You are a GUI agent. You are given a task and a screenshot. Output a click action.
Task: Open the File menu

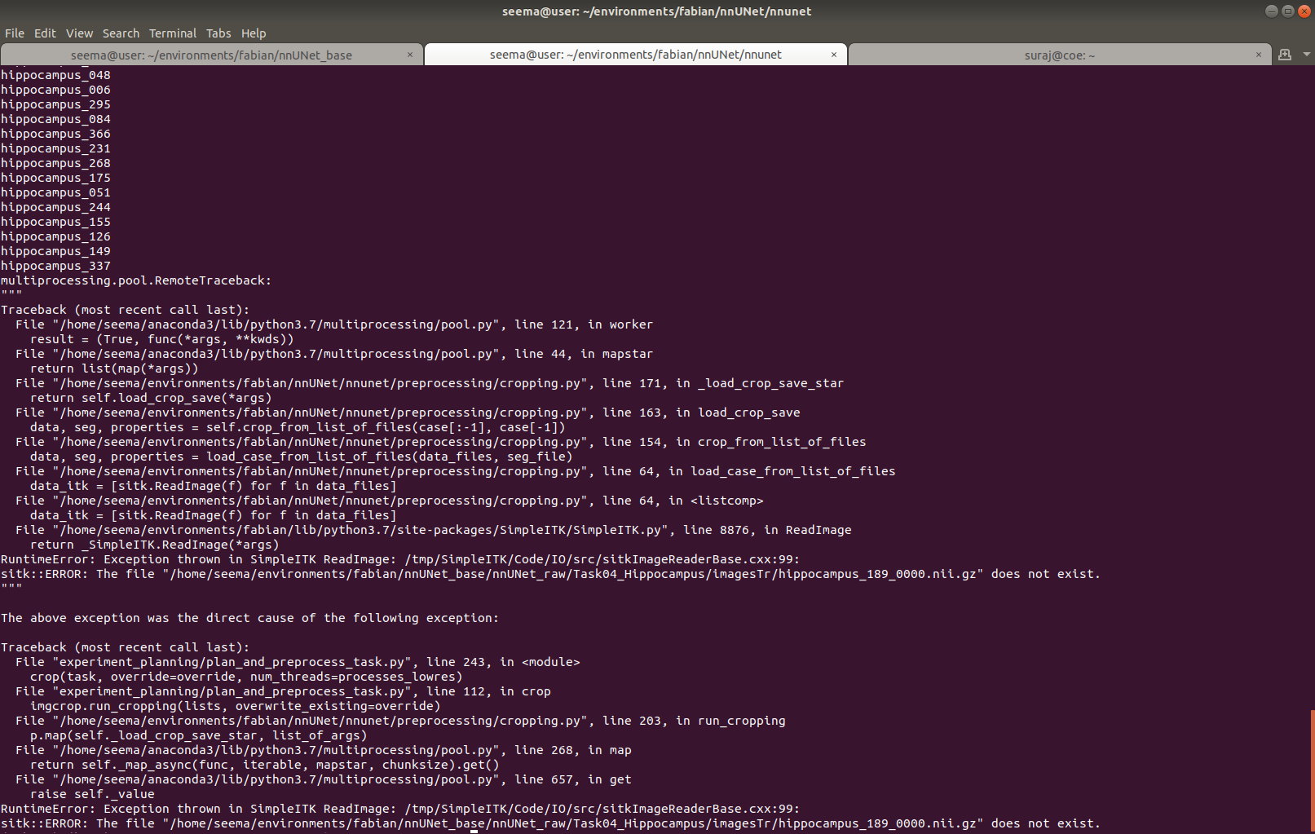pos(15,33)
